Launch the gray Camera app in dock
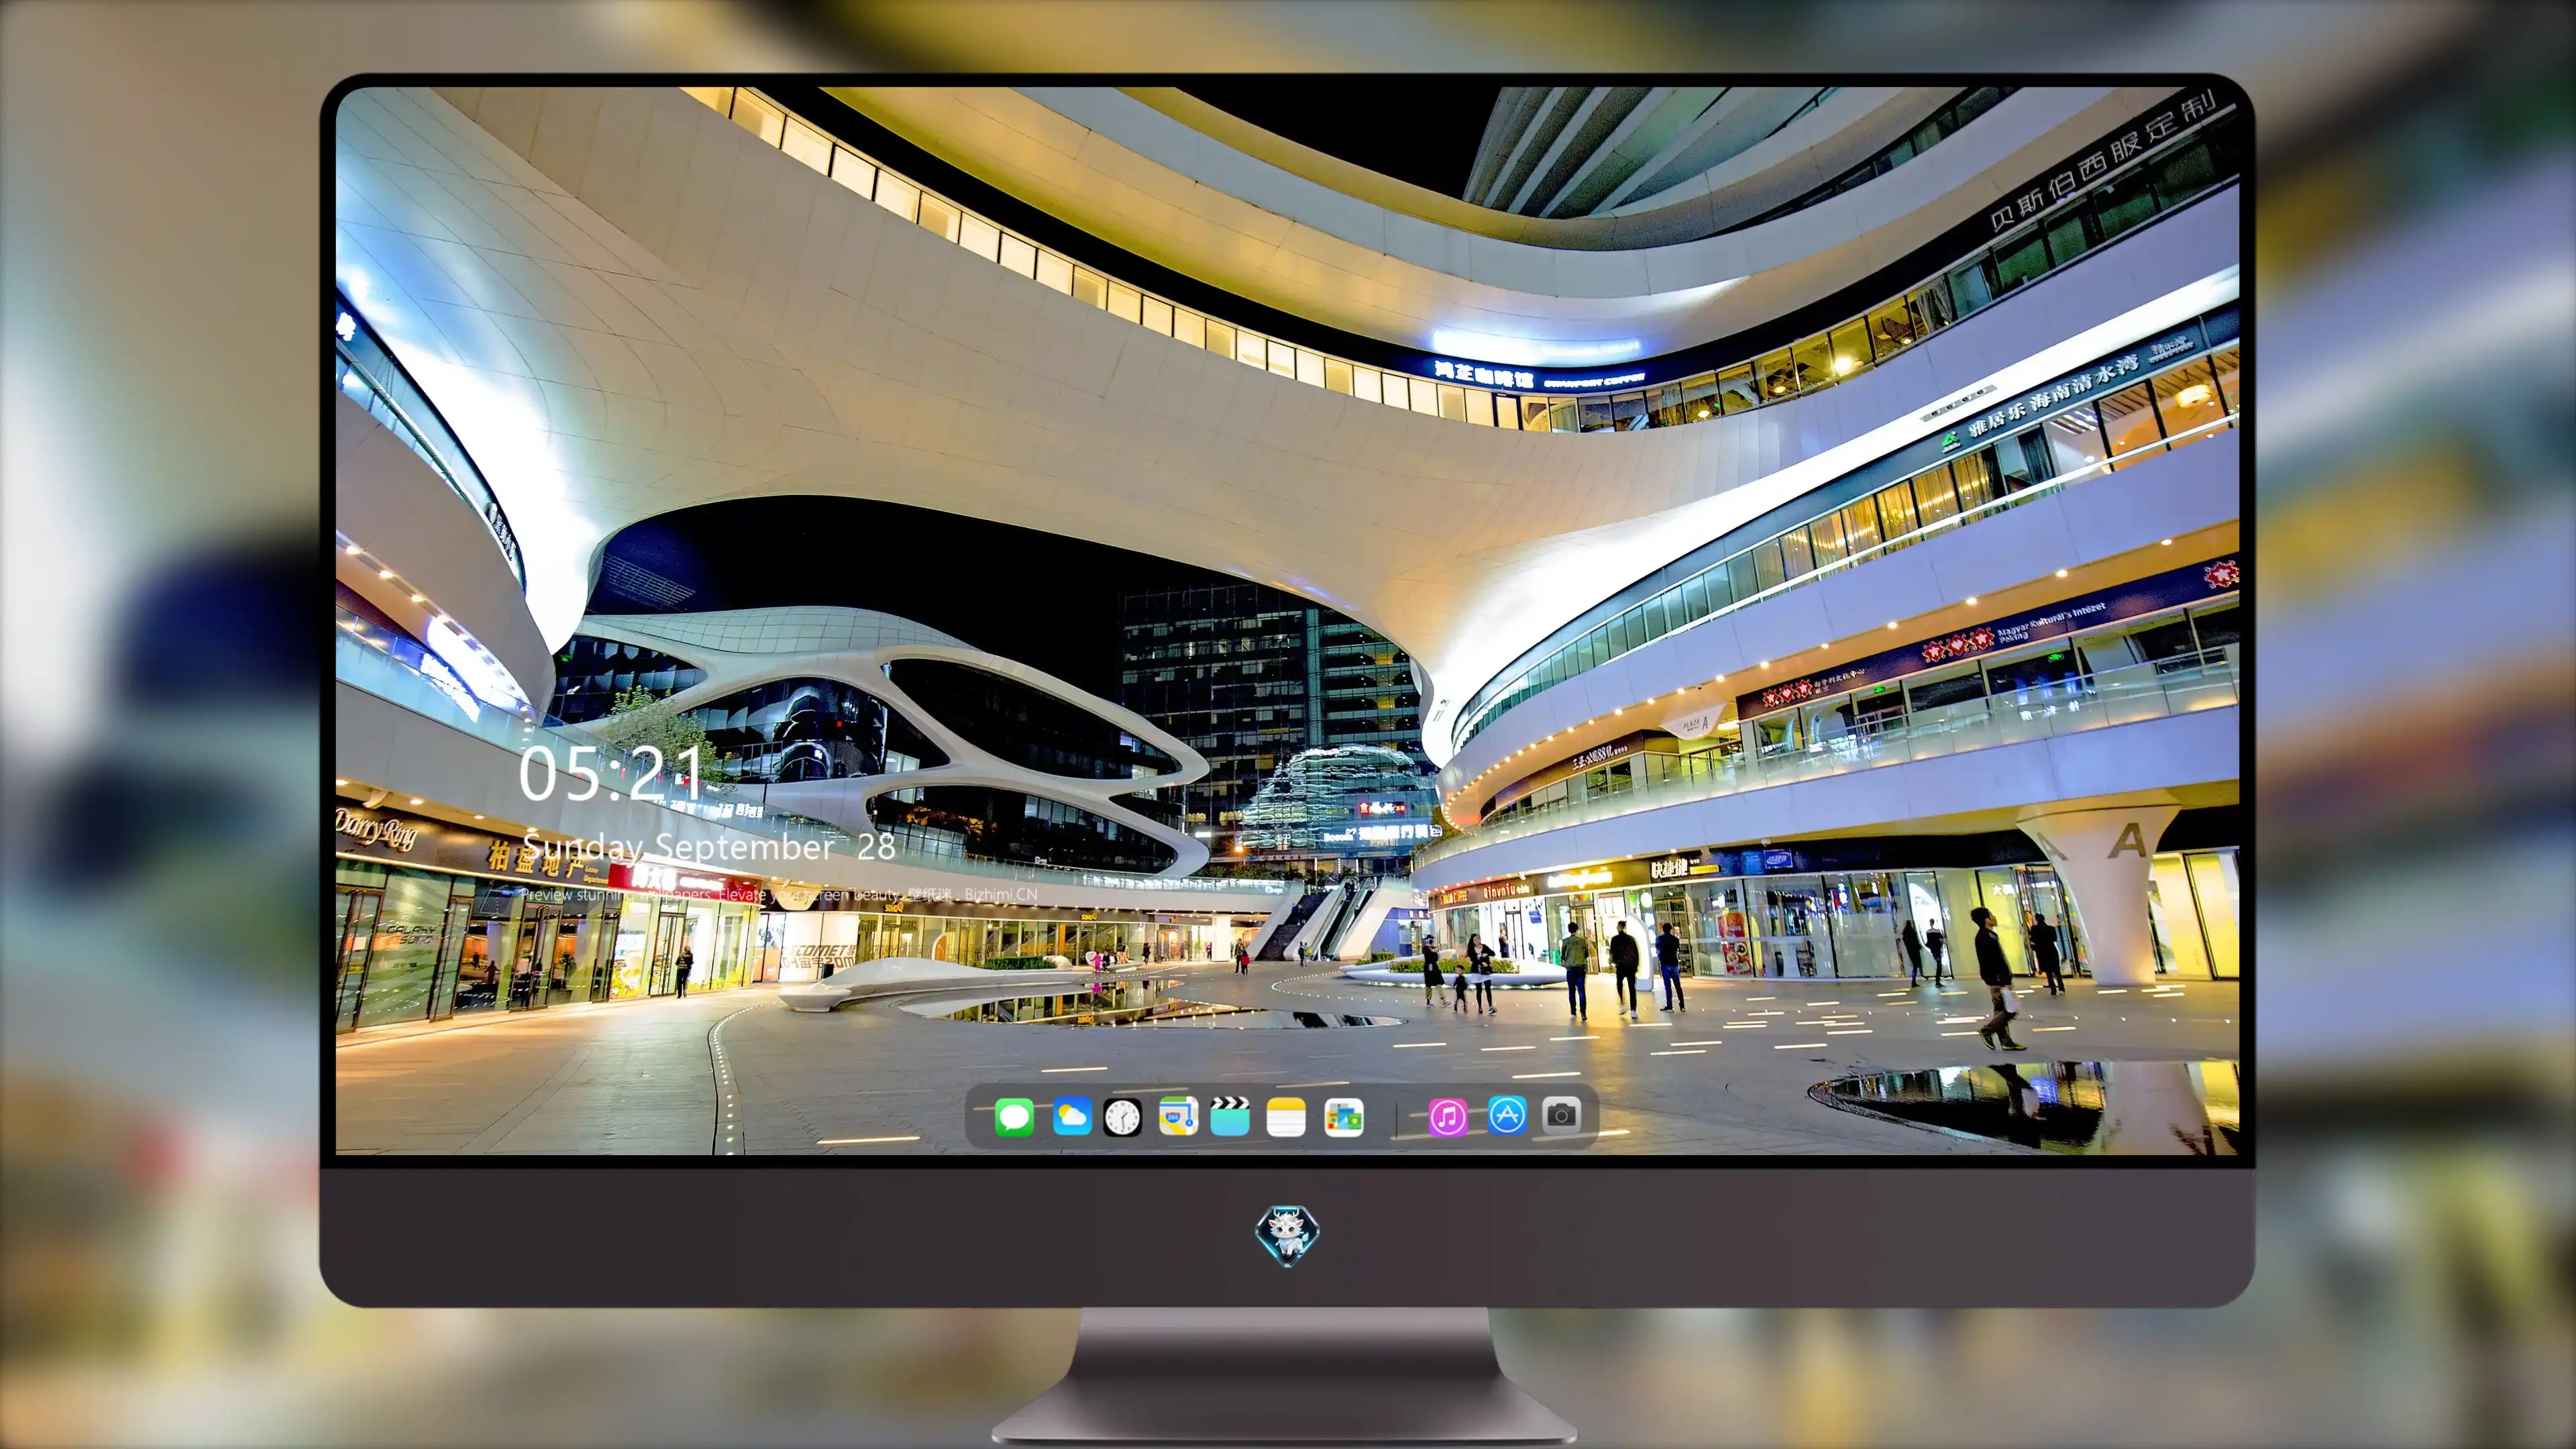Viewport: 2576px width, 1449px height. [x=1561, y=1115]
